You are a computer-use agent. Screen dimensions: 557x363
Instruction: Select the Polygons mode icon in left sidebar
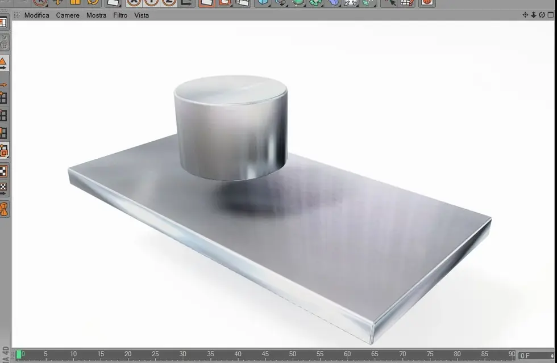3,133
